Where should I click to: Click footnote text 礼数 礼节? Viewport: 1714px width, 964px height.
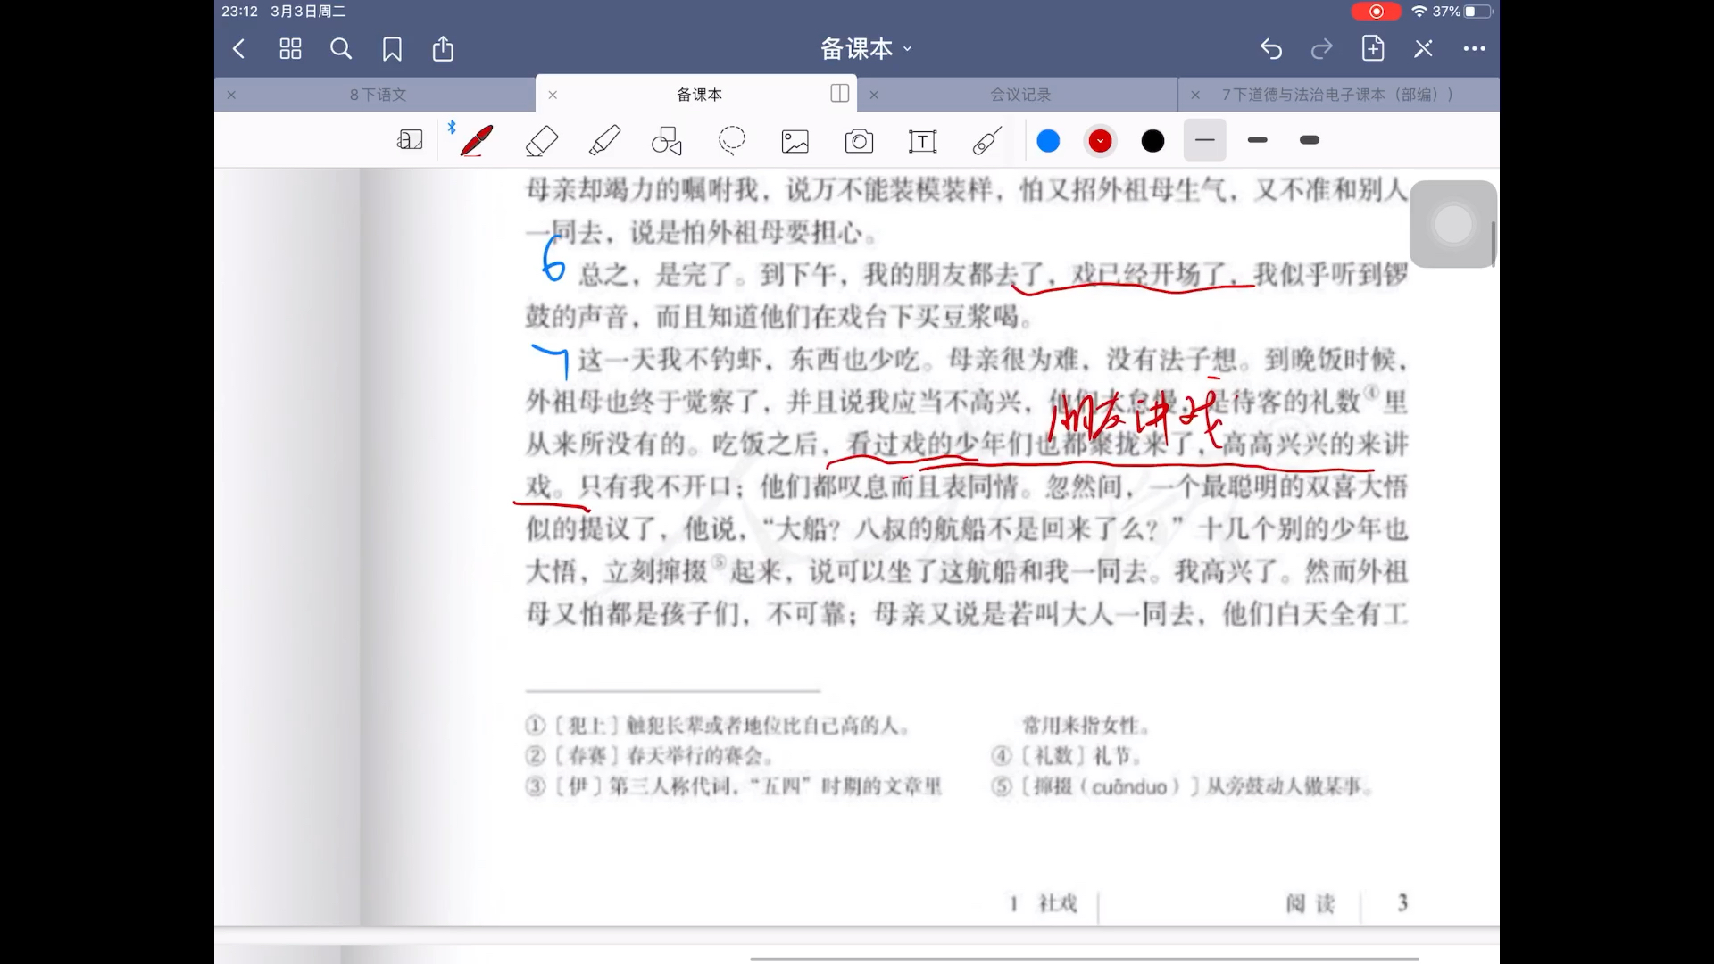(x=1067, y=756)
